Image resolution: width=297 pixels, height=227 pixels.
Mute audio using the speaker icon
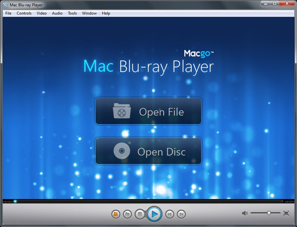pos(245,213)
